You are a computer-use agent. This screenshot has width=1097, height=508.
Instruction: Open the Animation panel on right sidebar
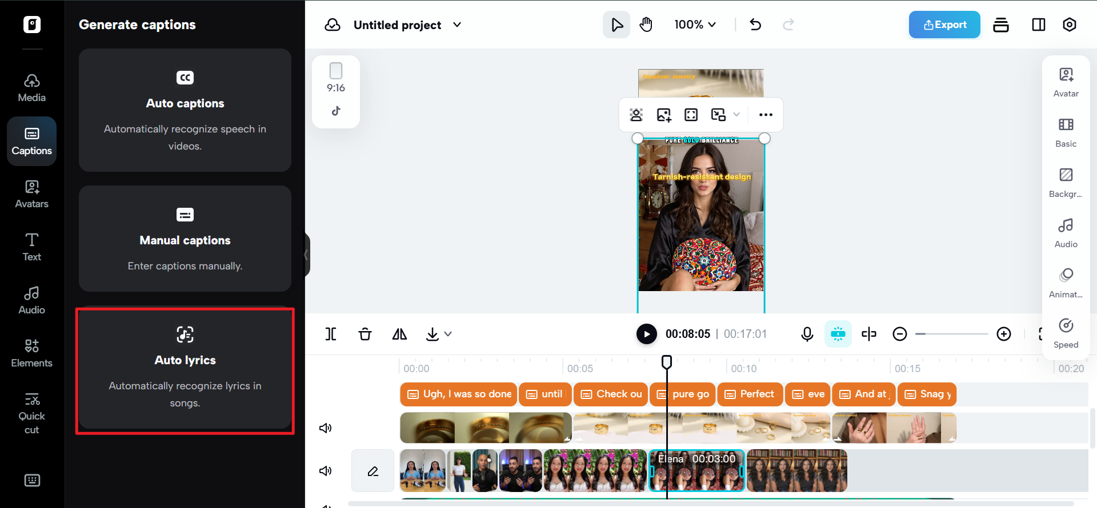1066,283
